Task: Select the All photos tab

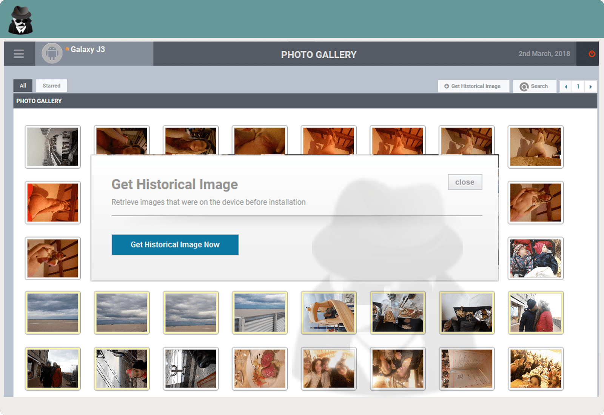Action: pos(23,86)
